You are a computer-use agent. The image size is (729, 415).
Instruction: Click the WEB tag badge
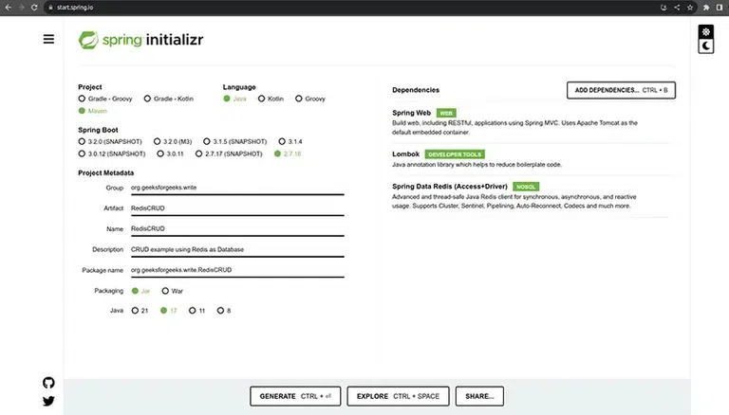[x=446, y=114]
